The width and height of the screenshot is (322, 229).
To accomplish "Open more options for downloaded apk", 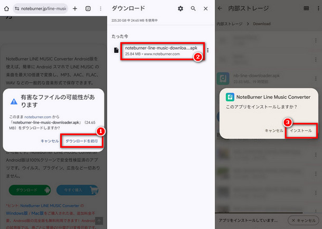I will pyautogui.click(x=208, y=50).
